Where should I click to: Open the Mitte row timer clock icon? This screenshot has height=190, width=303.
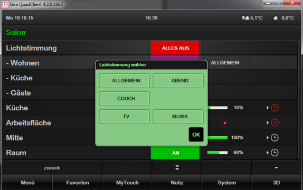click(274, 138)
